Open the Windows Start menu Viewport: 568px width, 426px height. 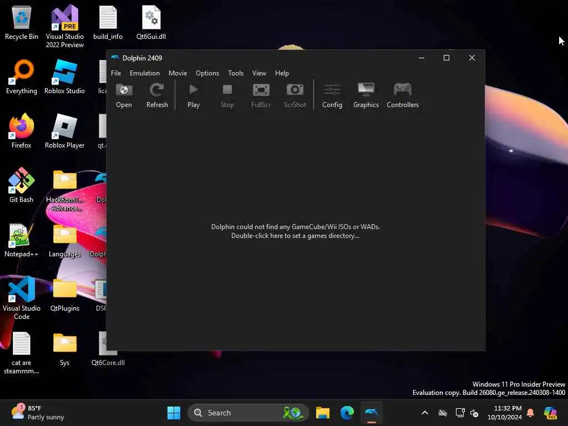click(x=174, y=413)
